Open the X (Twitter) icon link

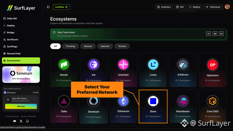pos(21,121)
